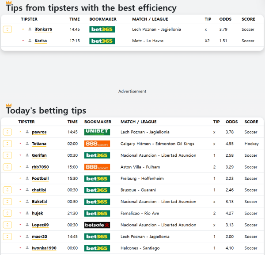Expand the row for pawros' tip
Screen dimensions: 265x255
point(7,132)
